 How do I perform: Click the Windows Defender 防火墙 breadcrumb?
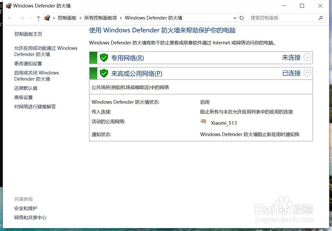coord(153,18)
